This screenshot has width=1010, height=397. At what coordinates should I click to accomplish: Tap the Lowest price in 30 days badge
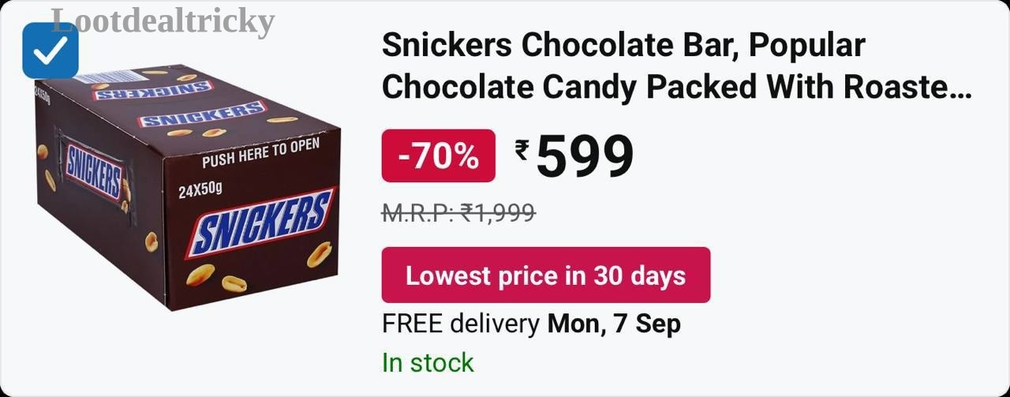point(546,275)
